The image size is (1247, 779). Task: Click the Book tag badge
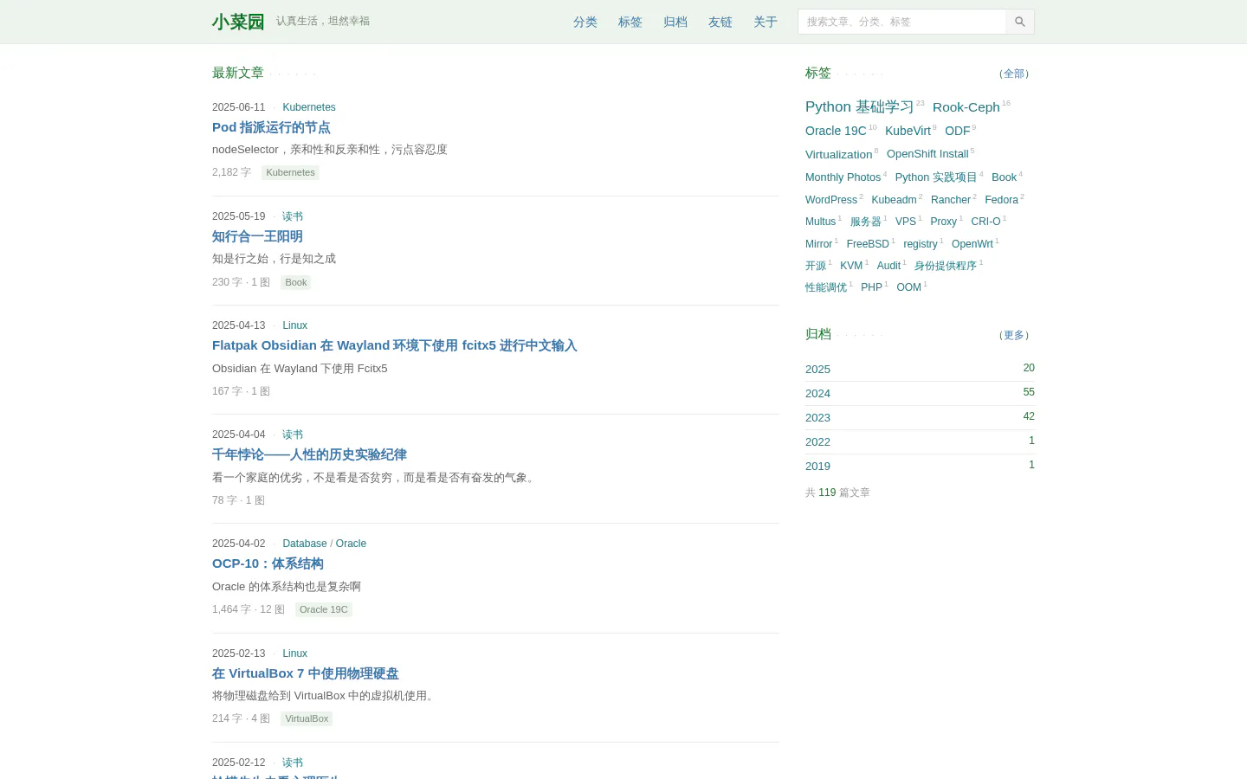pyautogui.click(x=296, y=282)
